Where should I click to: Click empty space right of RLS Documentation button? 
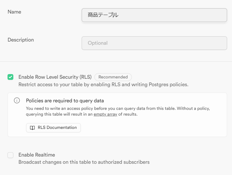click(x=151, y=128)
